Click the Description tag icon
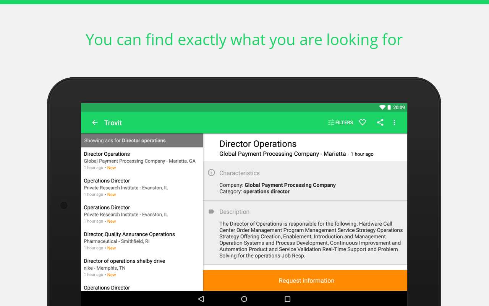489x306 pixels. [x=211, y=212]
